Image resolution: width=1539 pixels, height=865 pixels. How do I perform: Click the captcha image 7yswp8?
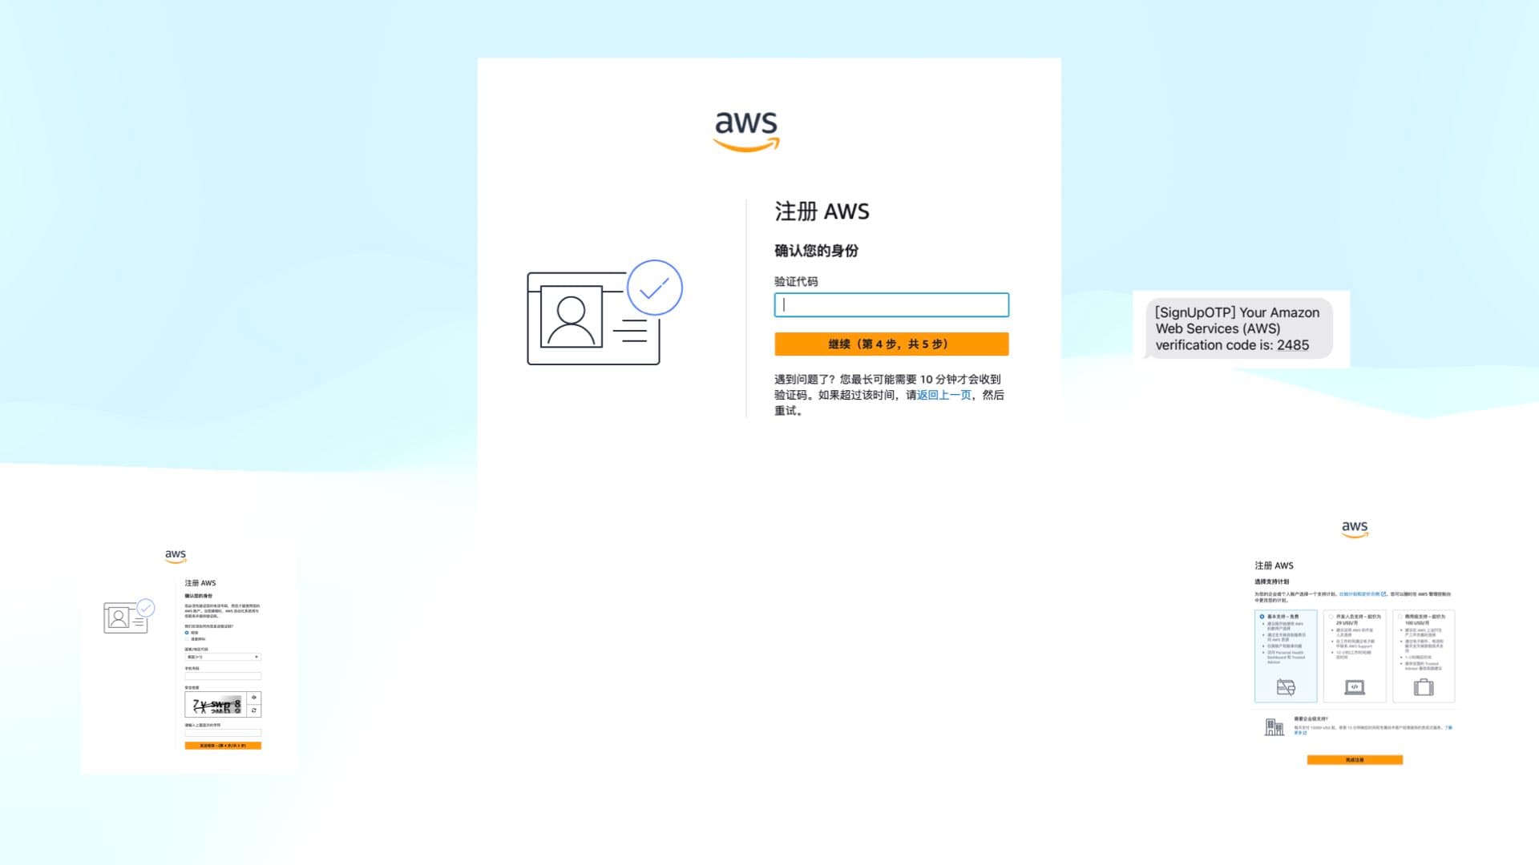click(216, 705)
